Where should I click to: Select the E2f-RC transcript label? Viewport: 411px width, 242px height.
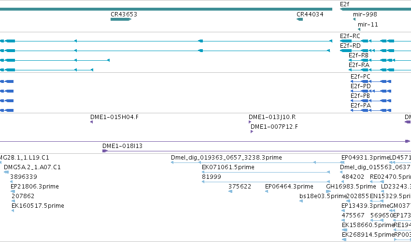[x=350, y=36]
